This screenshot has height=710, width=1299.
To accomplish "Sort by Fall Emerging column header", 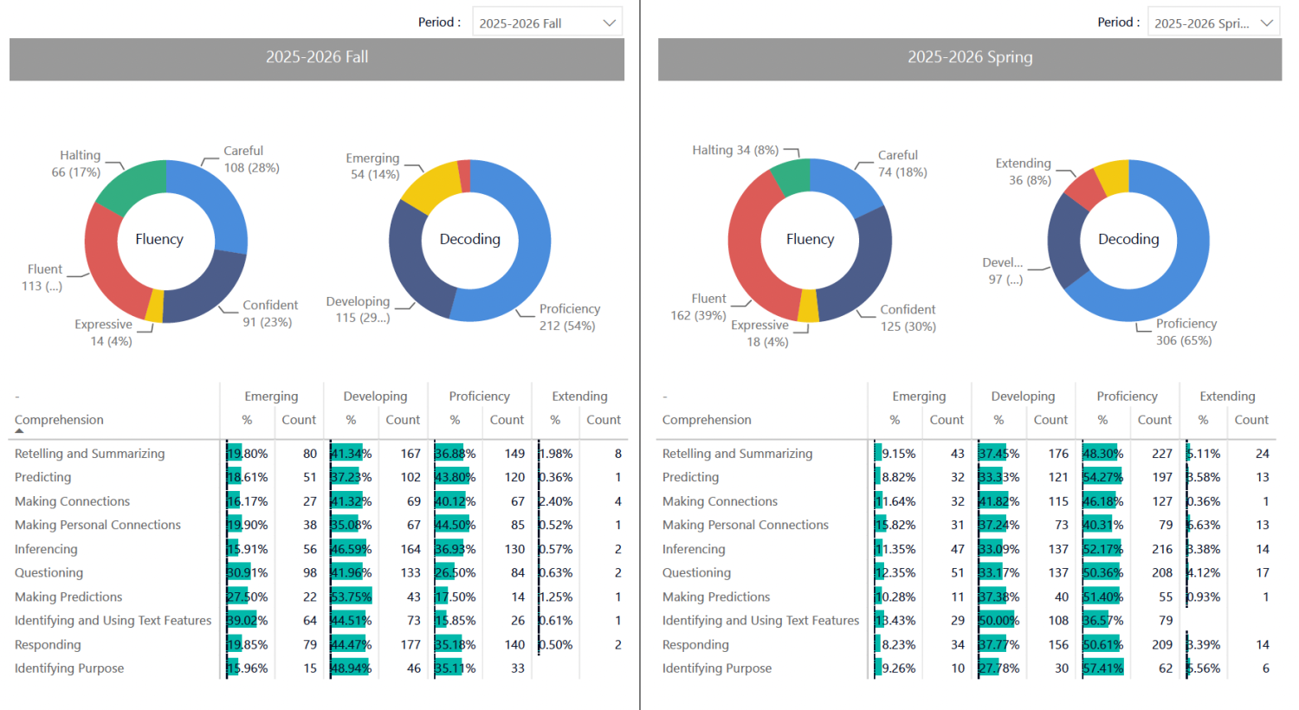I will point(271,397).
